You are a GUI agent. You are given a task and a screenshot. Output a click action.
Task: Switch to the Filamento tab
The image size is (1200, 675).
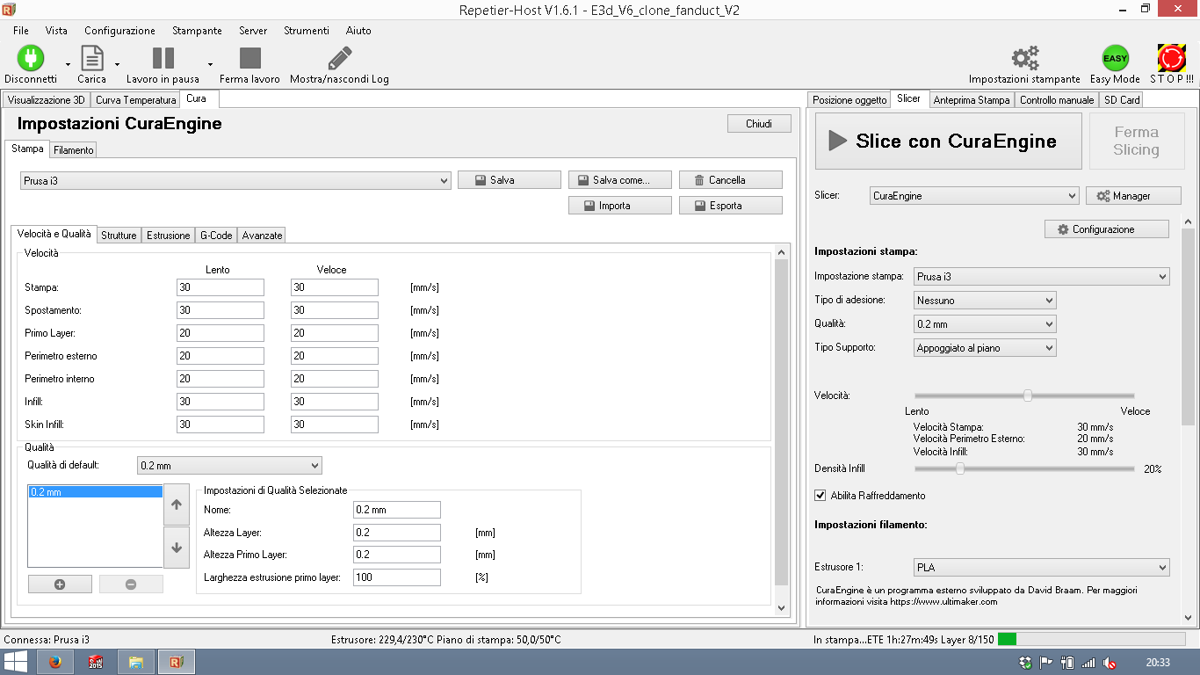tap(74, 150)
